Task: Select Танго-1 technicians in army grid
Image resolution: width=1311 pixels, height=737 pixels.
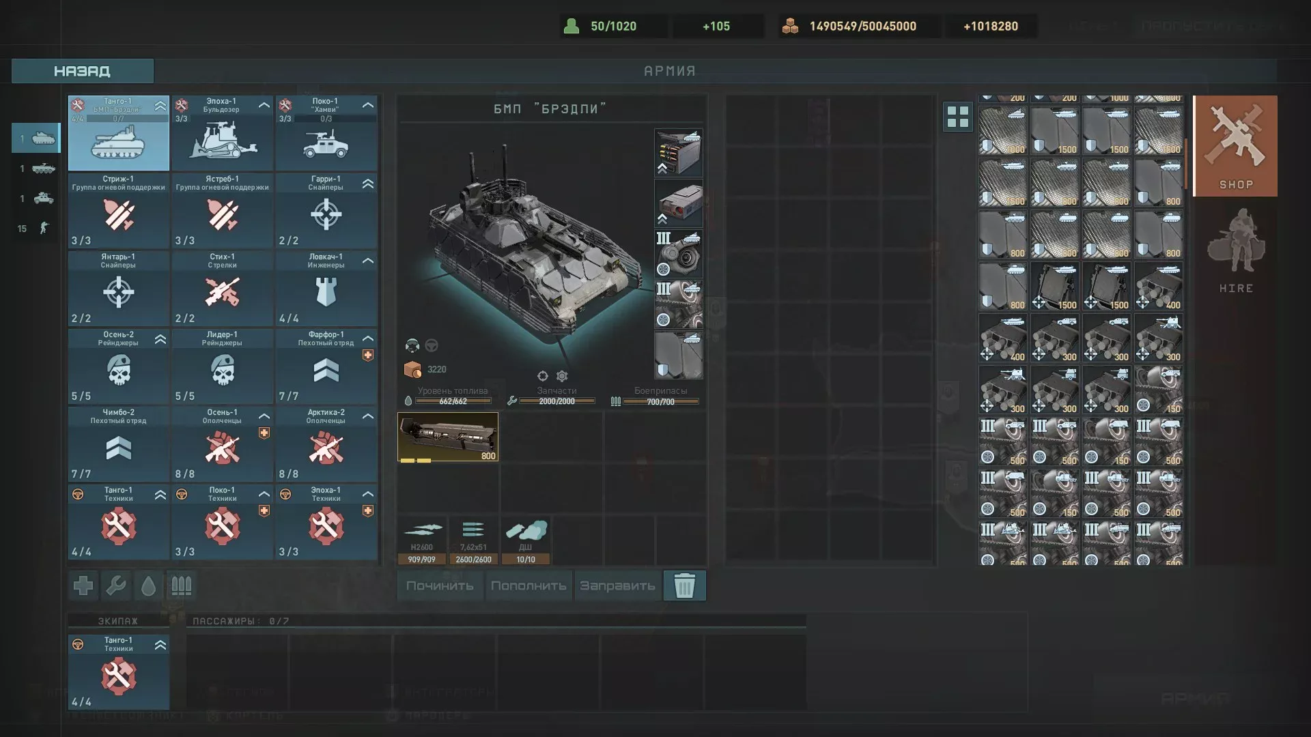Action: point(119,522)
